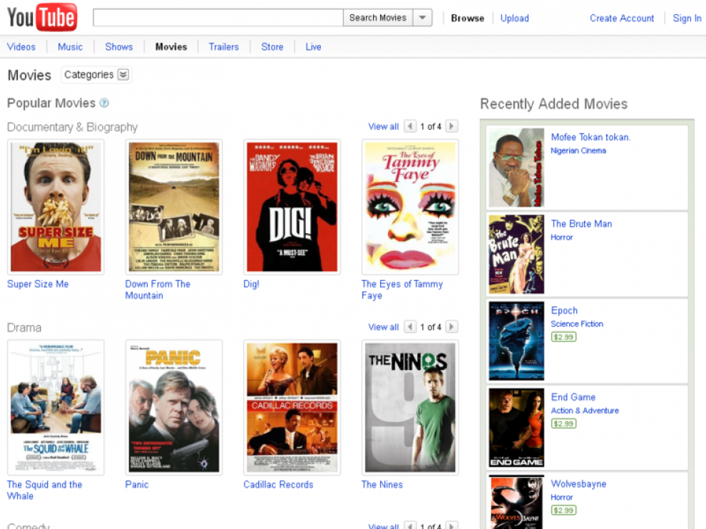
Task: Switch to the Shows tab
Action: 119,47
